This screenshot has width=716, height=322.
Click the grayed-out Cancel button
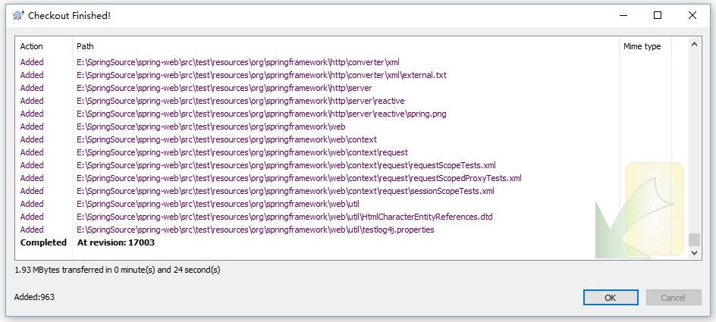[x=674, y=297]
